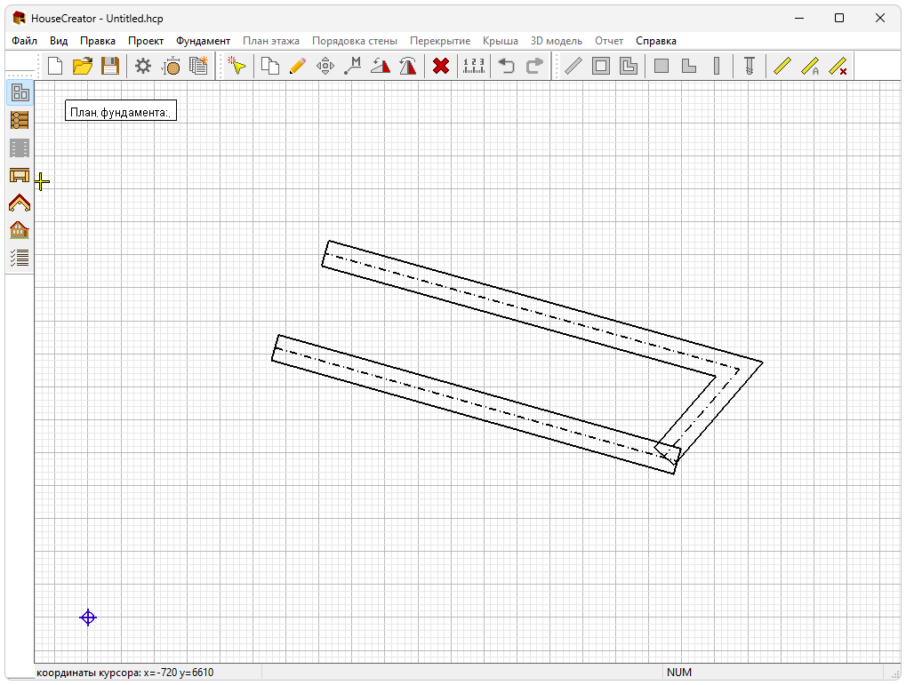Click the cursor coordinates status bar text

click(124, 673)
